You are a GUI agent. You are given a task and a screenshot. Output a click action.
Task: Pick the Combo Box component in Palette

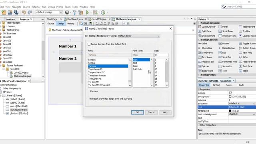click(x=206, y=53)
